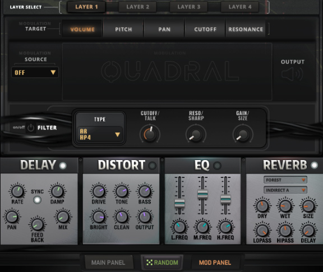Click the Distort Bass knob
This screenshot has height=272, width=323.
click(145, 191)
